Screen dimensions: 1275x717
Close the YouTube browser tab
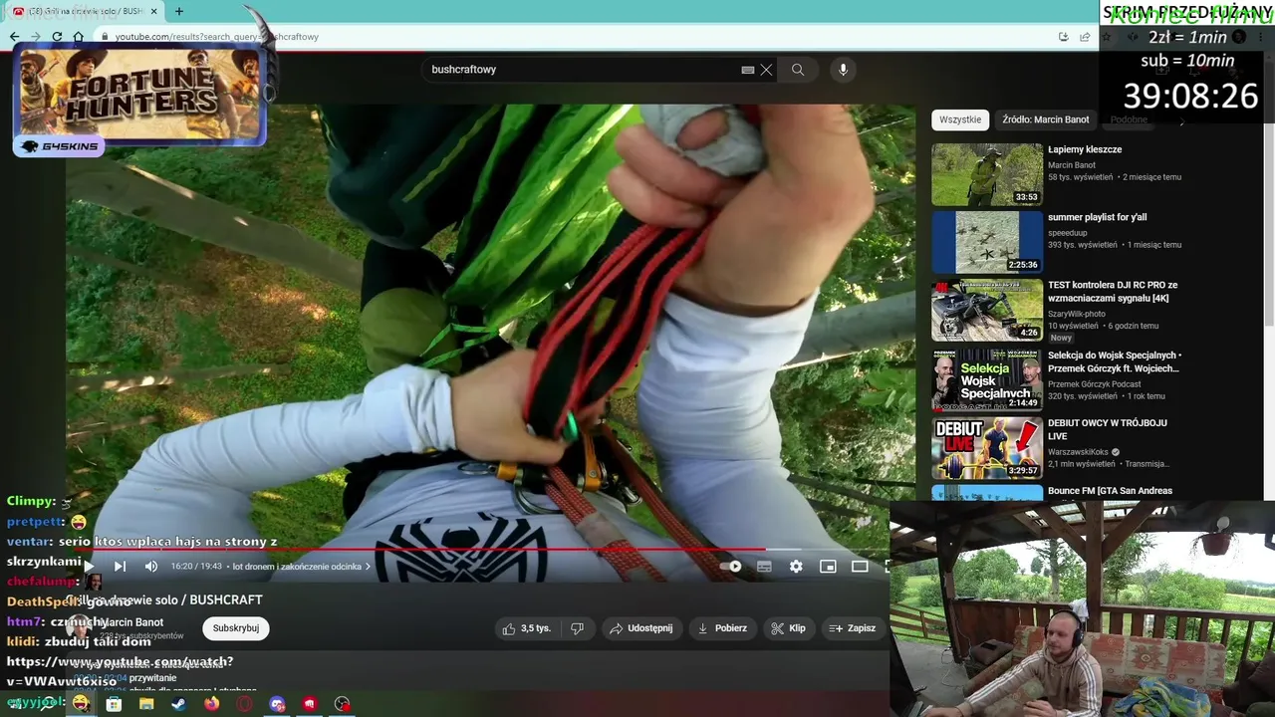coord(153,11)
